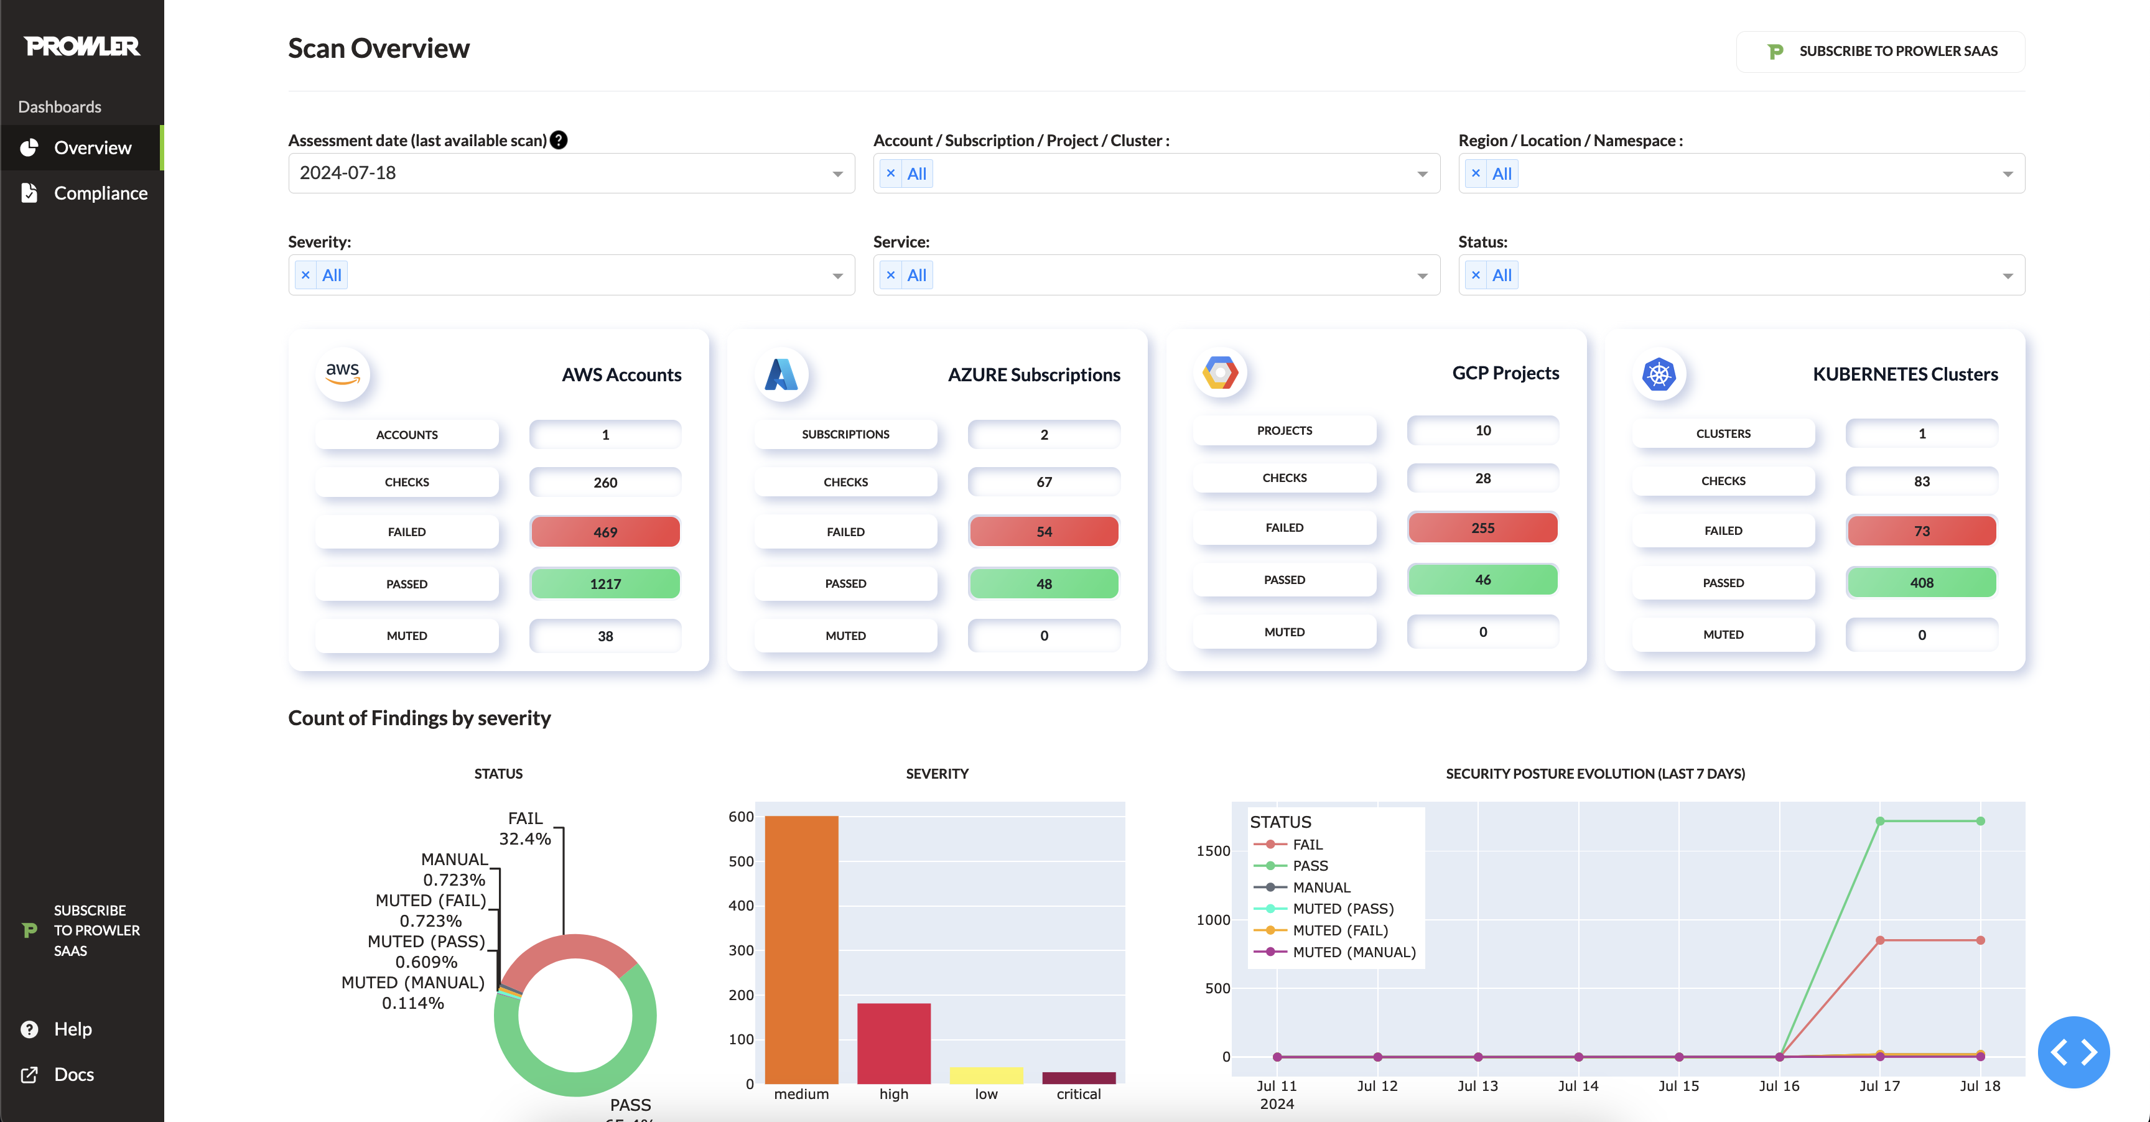This screenshot has width=2150, height=1122.
Task: Click the external-link Docs icon
Action: (29, 1075)
